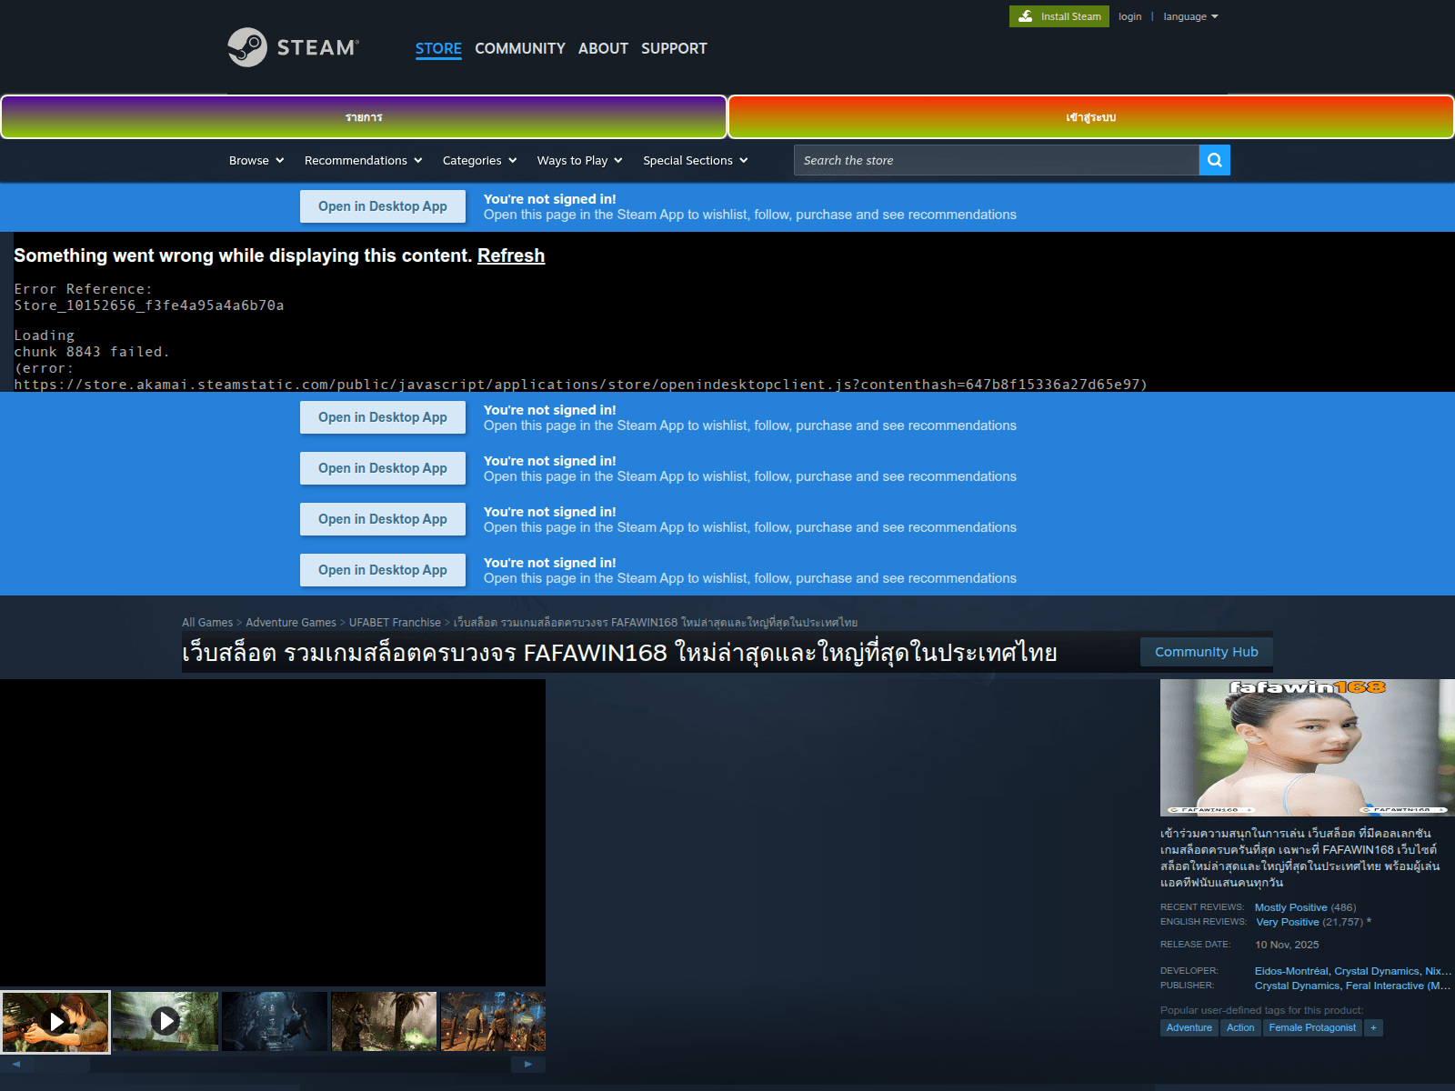This screenshot has height=1091, width=1455.
Task: Select the fourth screenshot thumbnail
Action: click(384, 1022)
